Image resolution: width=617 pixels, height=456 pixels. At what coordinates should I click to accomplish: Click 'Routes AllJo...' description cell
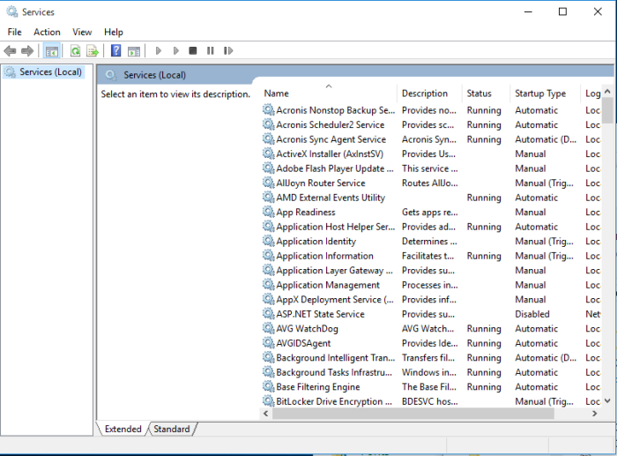(430, 183)
